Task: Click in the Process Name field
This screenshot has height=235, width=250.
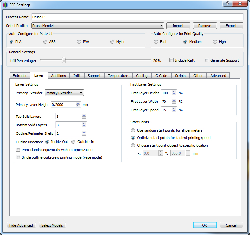Action: 137,17
